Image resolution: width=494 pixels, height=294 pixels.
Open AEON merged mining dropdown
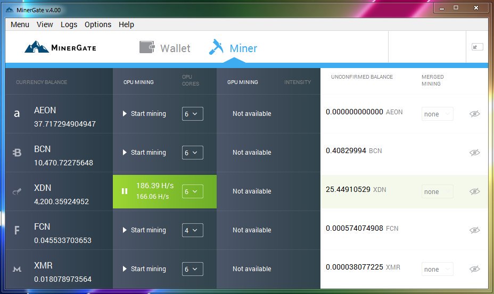click(437, 114)
